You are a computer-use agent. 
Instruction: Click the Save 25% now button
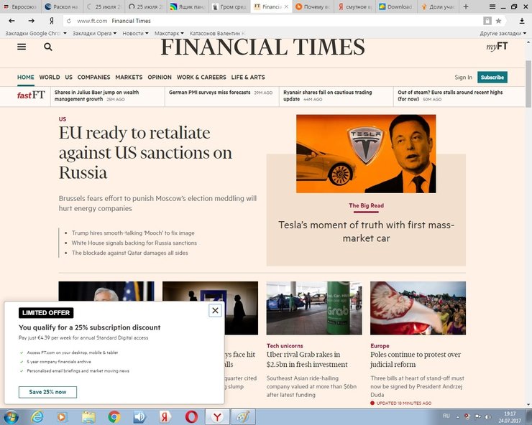[47, 392]
